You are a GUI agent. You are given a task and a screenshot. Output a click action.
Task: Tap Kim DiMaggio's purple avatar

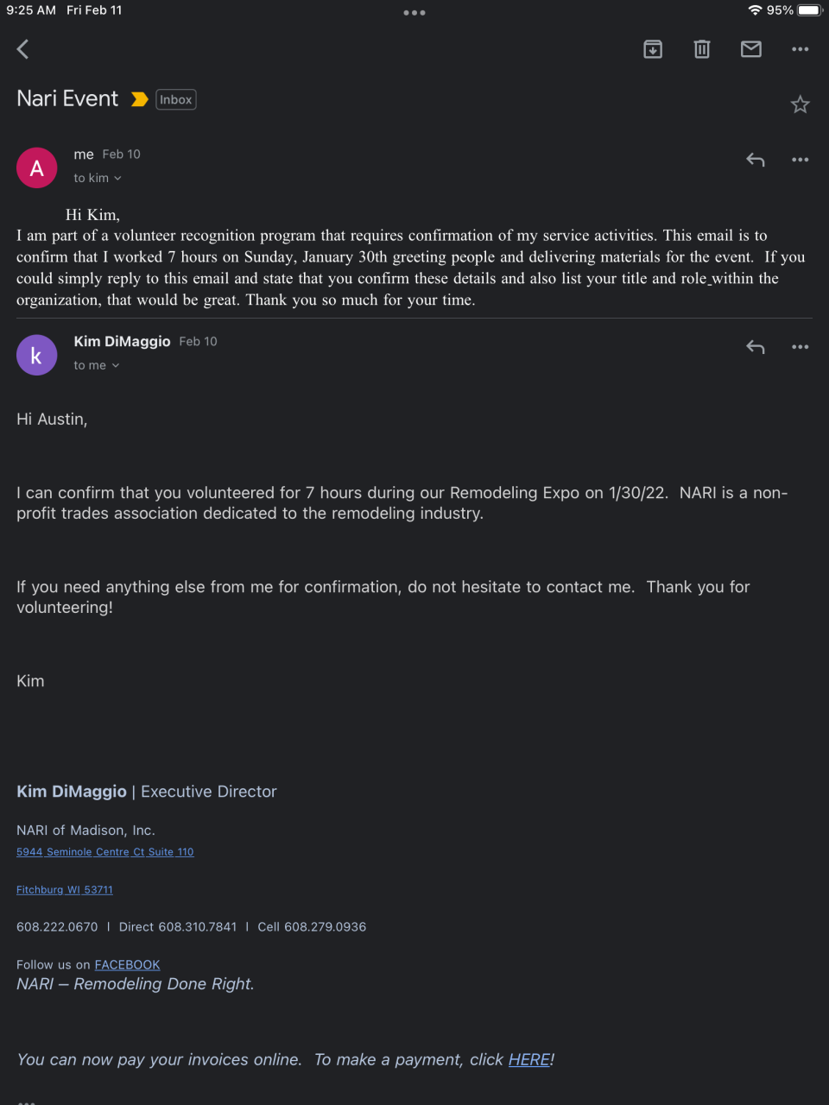coord(36,356)
